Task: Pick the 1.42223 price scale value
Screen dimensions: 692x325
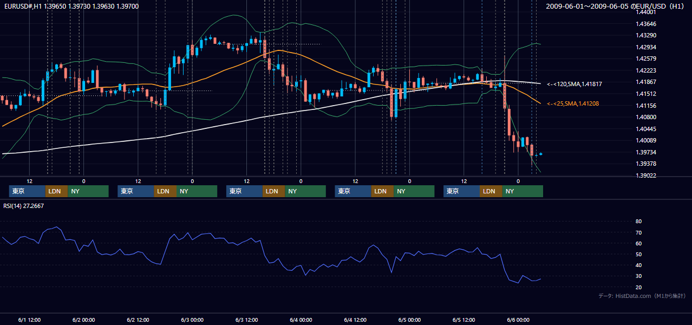Action: tap(646, 70)
